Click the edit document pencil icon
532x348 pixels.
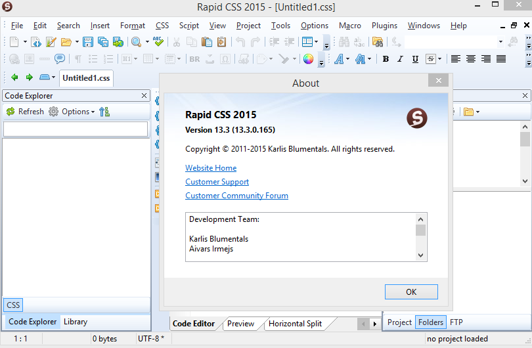[x=51, y=42]
